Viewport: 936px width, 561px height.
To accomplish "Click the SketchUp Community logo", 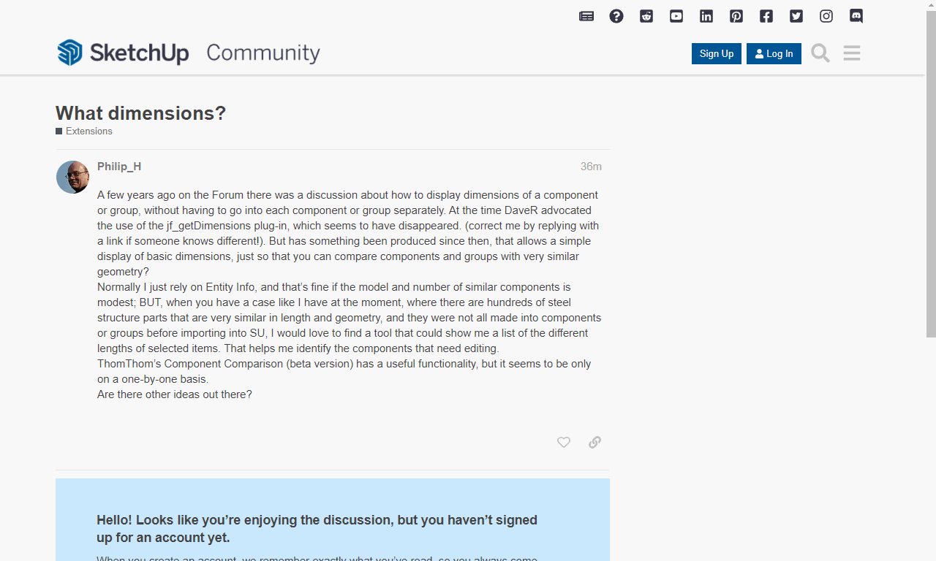I will [189, 53].
